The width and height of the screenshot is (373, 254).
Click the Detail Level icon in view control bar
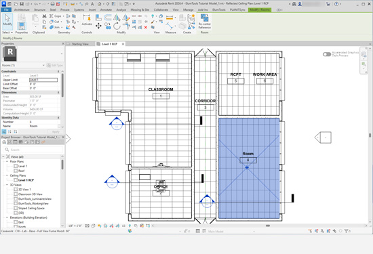coord(87,226)
